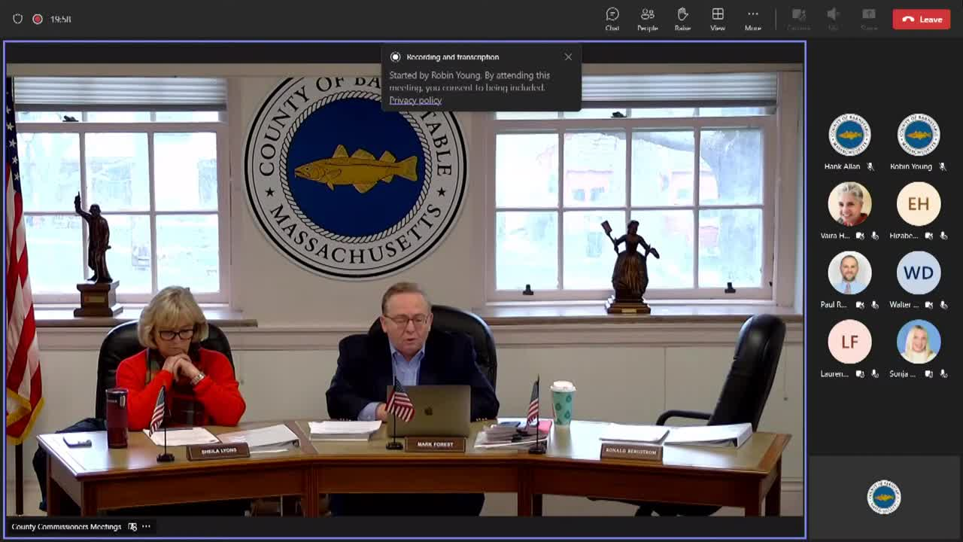The image size is (963, 542).
Task: Click the Hank Allan name label
Action: tap(842, 166)
